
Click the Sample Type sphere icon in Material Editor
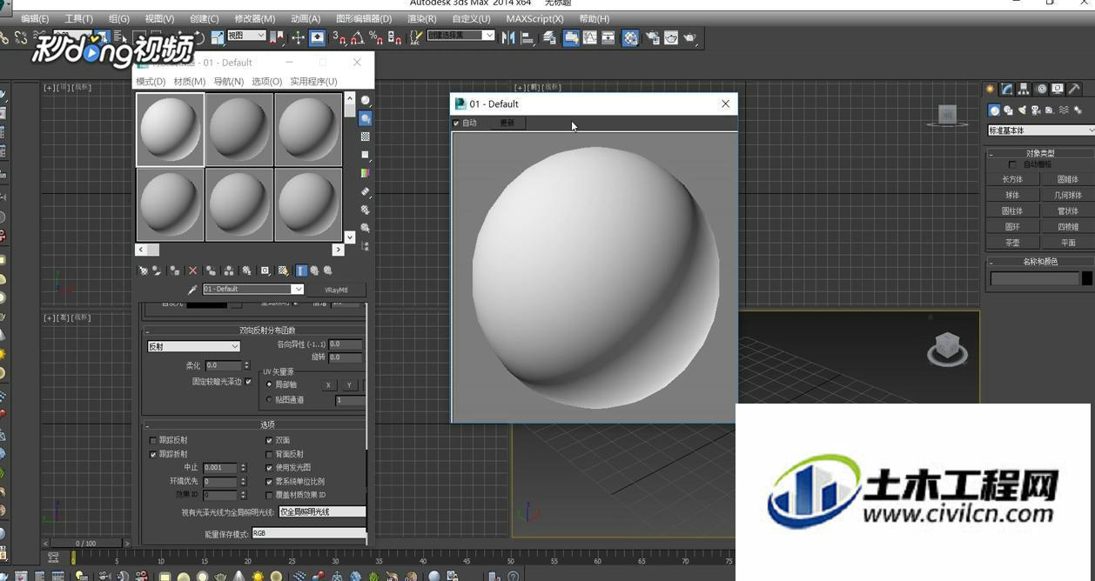point(366,101)
